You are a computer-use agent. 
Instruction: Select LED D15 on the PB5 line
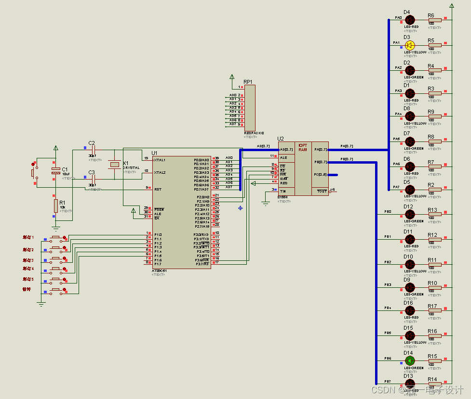410,335
